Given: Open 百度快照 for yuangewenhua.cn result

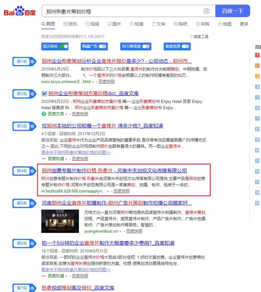Looking at the screenshot, I should point(134,231).
